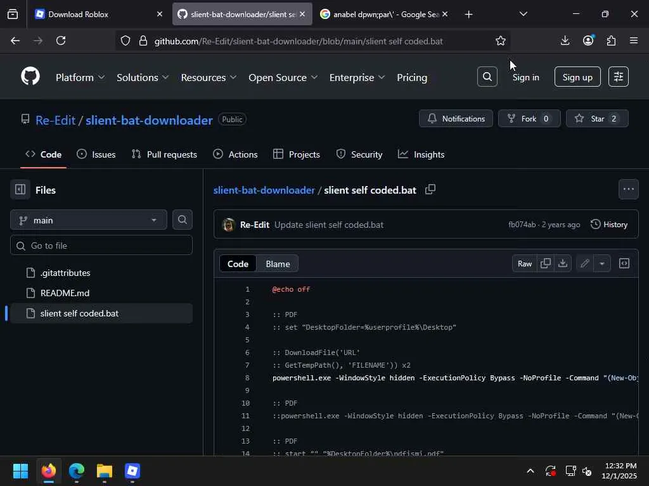Copy file path icon next to slient self coded.bat
This screenshot has width=649, height=486.
point(430,190)
